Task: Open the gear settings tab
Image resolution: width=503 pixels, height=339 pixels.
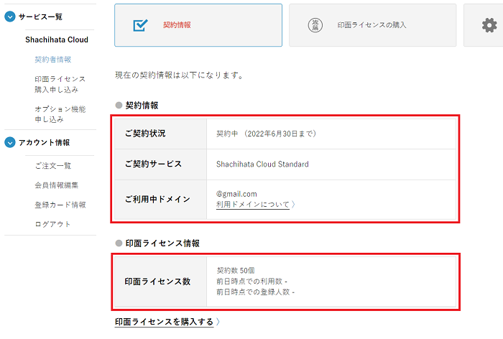Action: point(489,25)
